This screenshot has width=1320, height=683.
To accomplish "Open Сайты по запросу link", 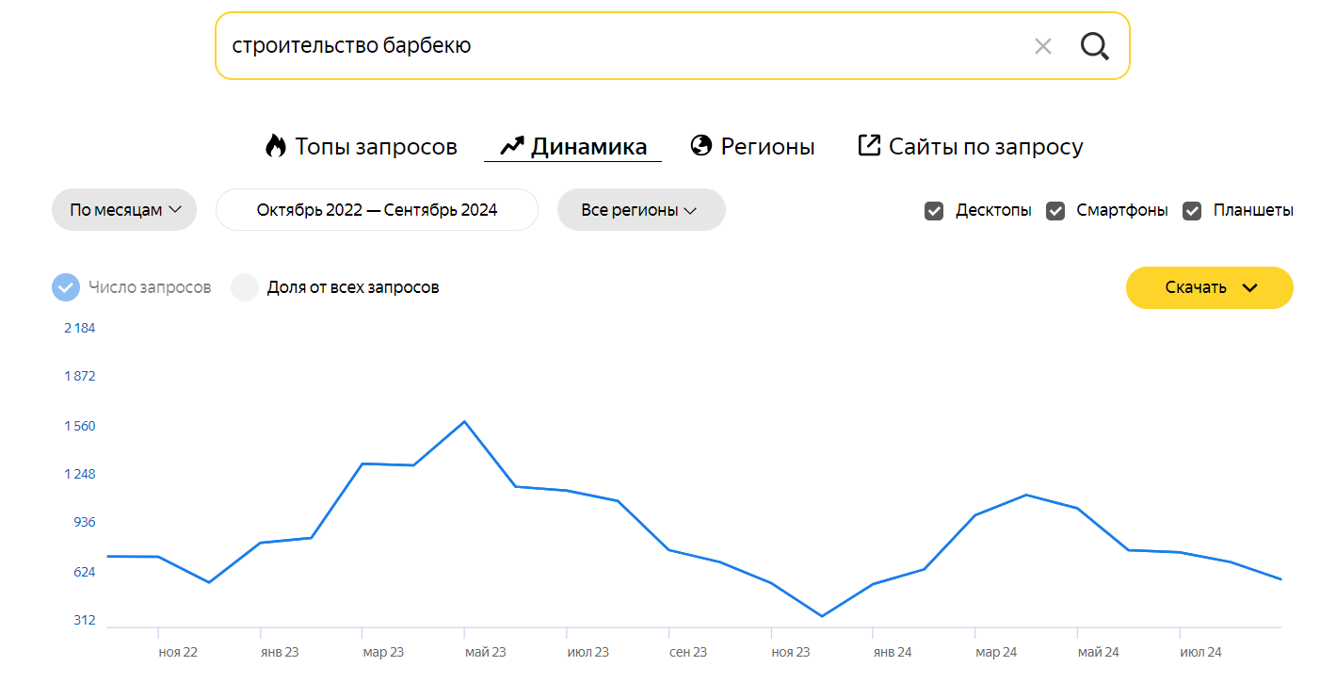I will tap(986, 147).
